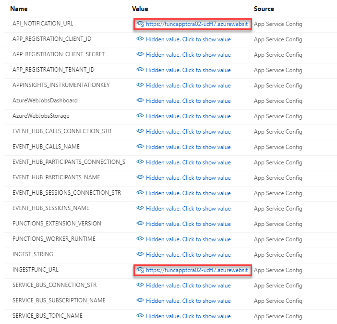Click hidden value link for SERVICE_BUS_SUBSCRIPTION_NAME
The width and height of the screenshot is (337, 324).
(188, 301)
